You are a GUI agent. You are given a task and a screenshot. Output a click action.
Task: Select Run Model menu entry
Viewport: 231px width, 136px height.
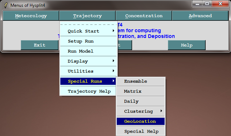[89, 51]
